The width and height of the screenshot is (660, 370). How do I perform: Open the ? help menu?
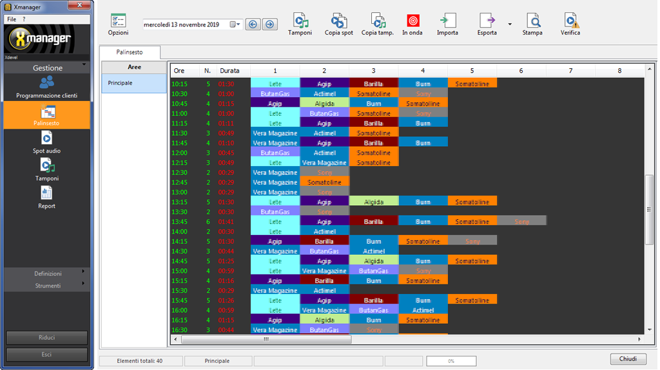[24, 19]
